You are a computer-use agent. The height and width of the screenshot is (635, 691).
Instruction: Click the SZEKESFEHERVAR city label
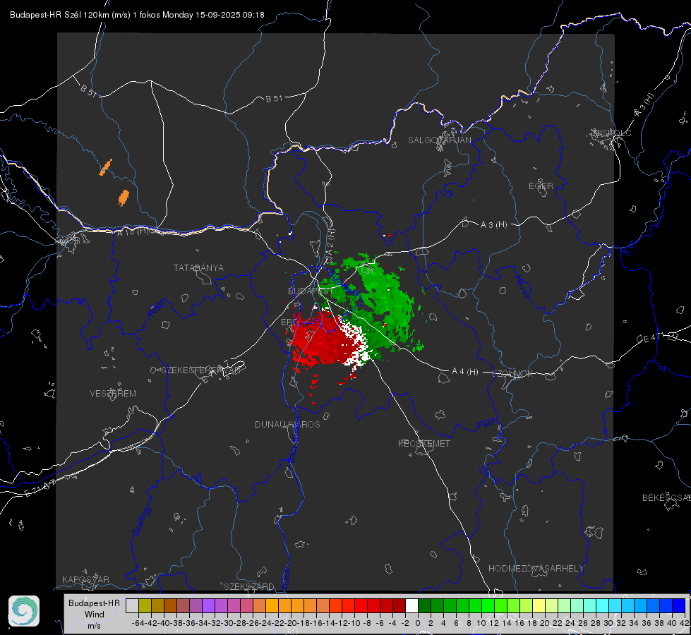(x=201, y=370)
